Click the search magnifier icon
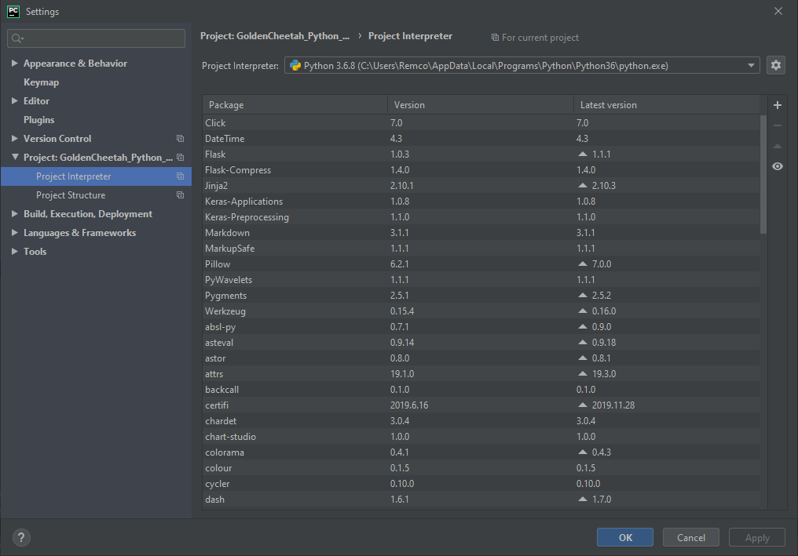 click(x=17, y=38)
